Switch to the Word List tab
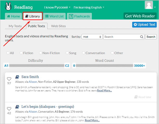 54,16
